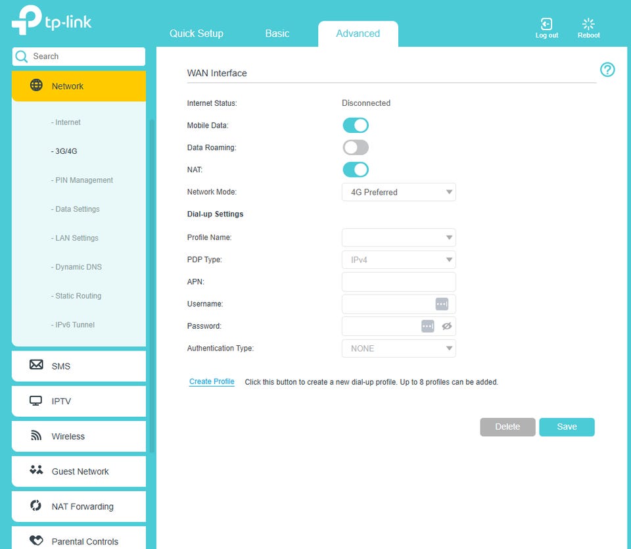Click the Disconnected status text

point(366,103)
